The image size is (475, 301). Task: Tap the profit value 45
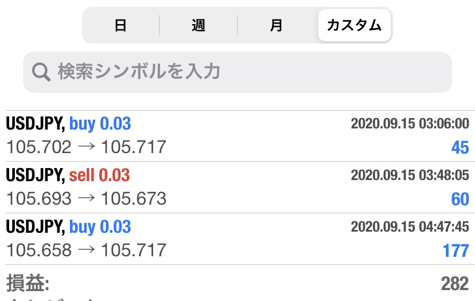[460, 148]
